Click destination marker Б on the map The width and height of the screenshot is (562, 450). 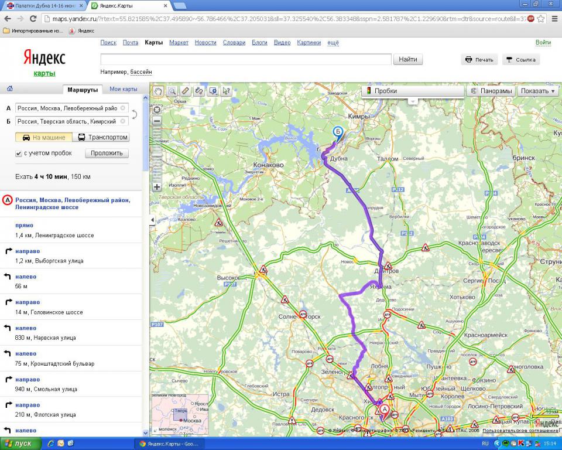(x=337, y=133)
